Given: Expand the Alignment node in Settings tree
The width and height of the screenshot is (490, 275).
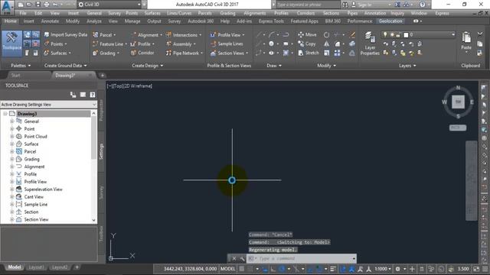Looking at the screenshot, I should click(x=12, y=167).
